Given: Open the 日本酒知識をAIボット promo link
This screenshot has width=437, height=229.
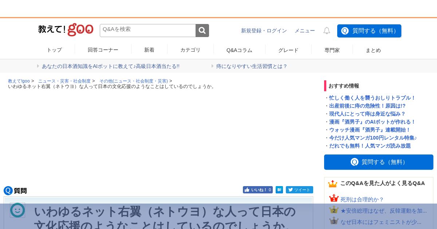Looking at the screenshot, I should [x=111, y=66].
